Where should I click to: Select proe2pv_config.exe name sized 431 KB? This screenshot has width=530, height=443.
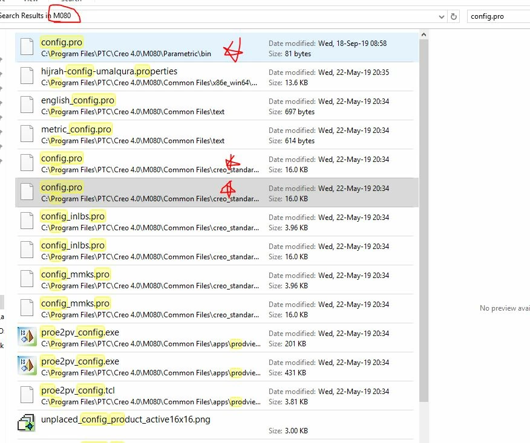click(x=80, y=361)
